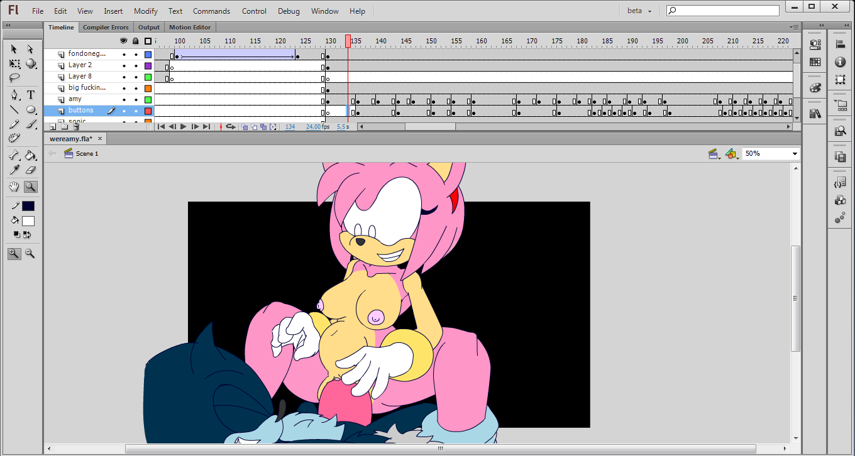
Task: Select the Subselection tool
Action: (x=30, y=49)
